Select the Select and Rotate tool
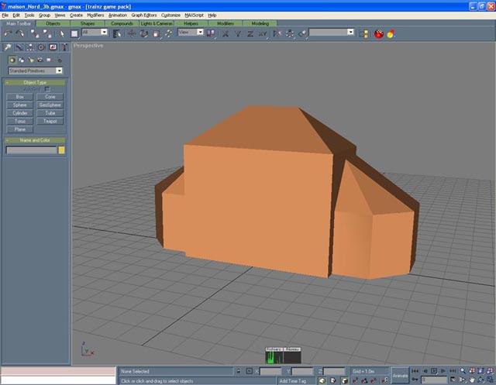This screenshot has width=496, height=385. point(144,33)
